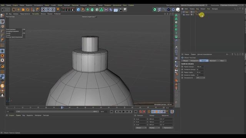Click the keyframe selection orange circle icon

coord(149,112)
